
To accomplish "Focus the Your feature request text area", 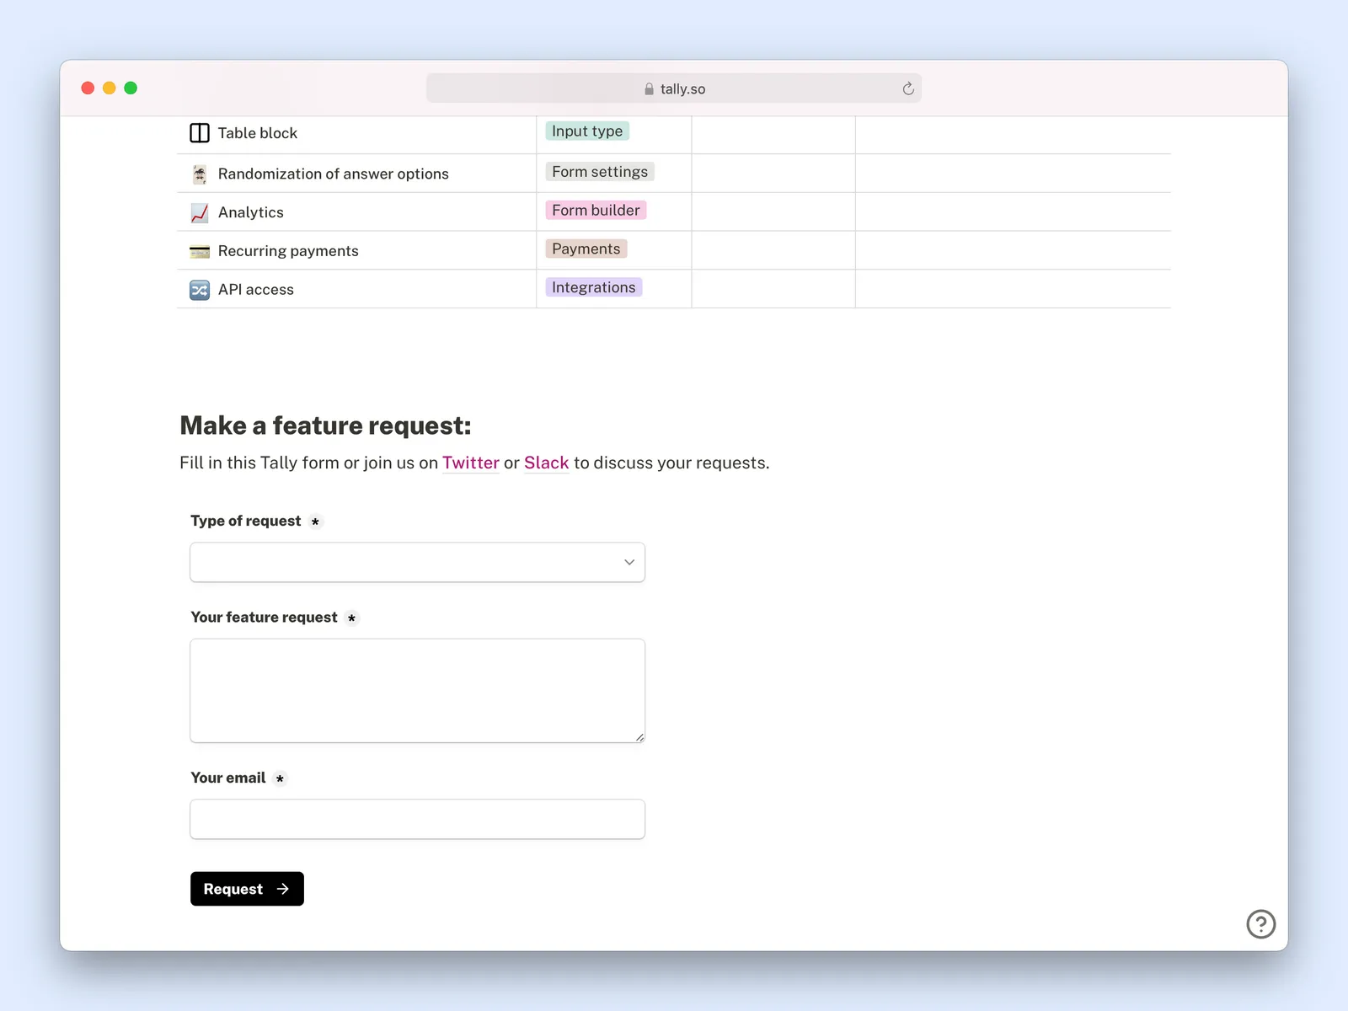I will click(x=417, y=691).
